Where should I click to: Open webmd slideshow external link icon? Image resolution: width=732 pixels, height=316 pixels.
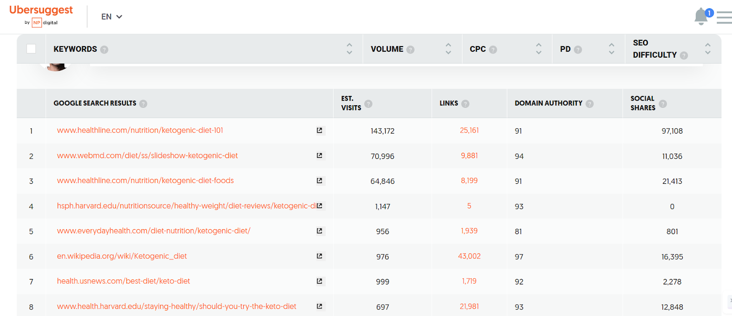tap(319, 155)
